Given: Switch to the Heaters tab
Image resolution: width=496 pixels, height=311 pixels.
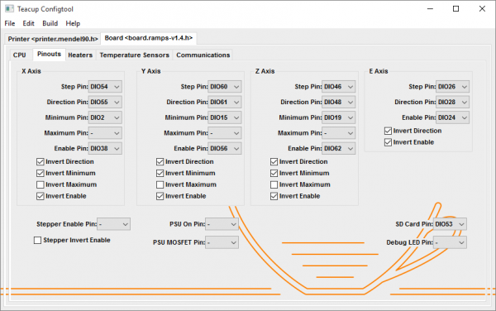Looking at the screenshot, I should (80, 55).
